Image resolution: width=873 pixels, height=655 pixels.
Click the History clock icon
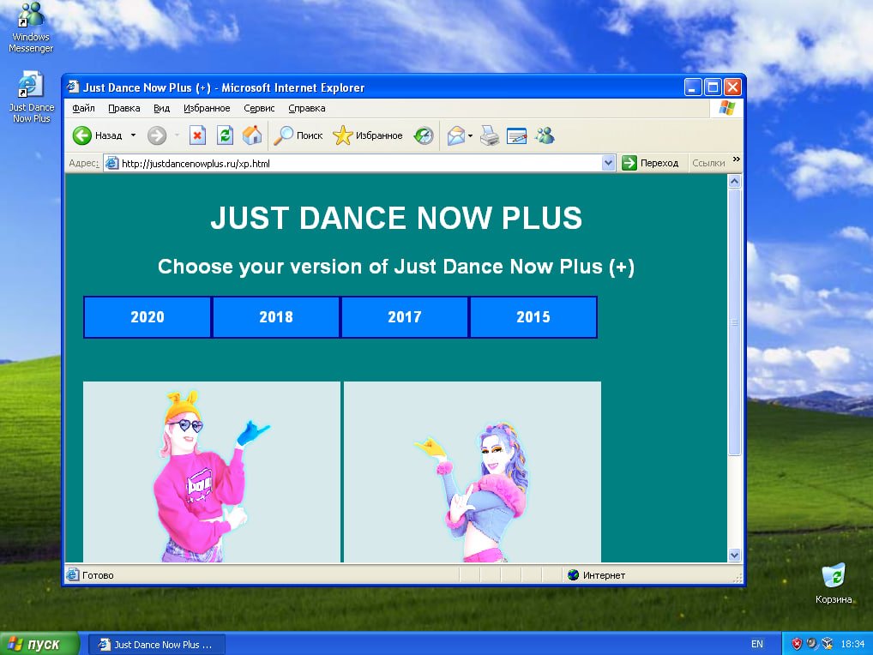tap(423, 135)
